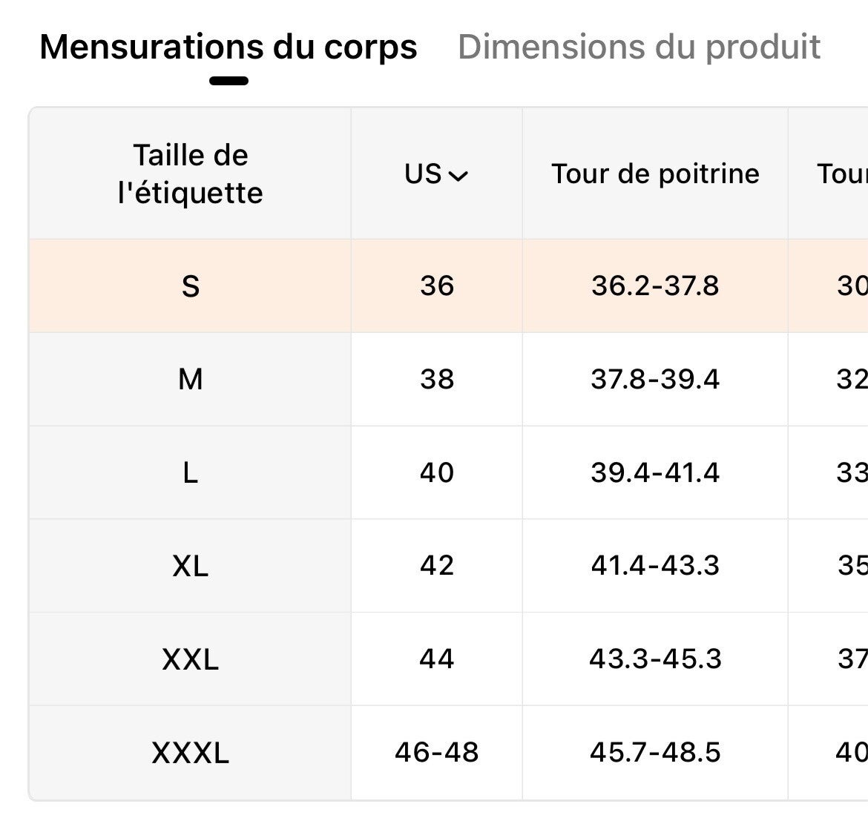This screenshot has height=821, width=868.
Task: Select the L size label
Action: tap(190, 473)
